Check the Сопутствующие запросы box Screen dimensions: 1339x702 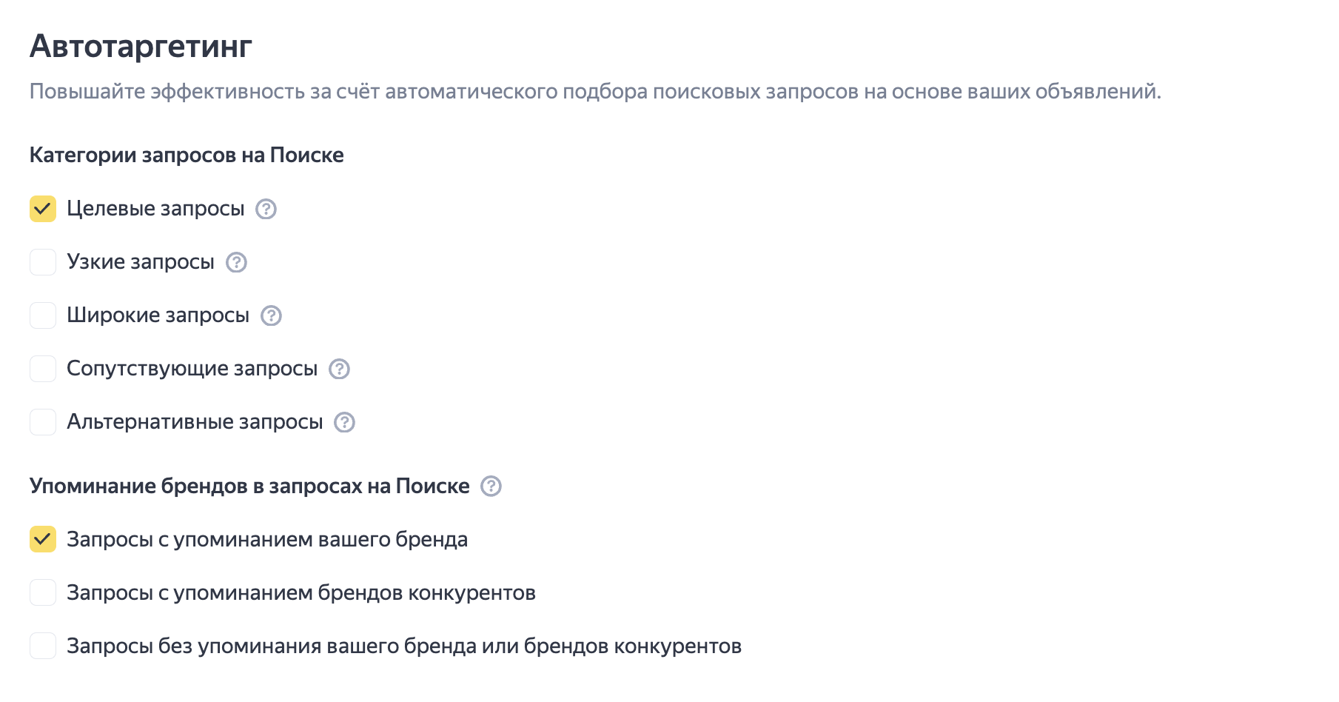43,369
